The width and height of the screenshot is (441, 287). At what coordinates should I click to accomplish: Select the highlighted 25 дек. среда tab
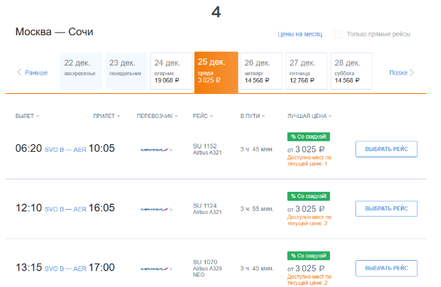pos(216,72)
